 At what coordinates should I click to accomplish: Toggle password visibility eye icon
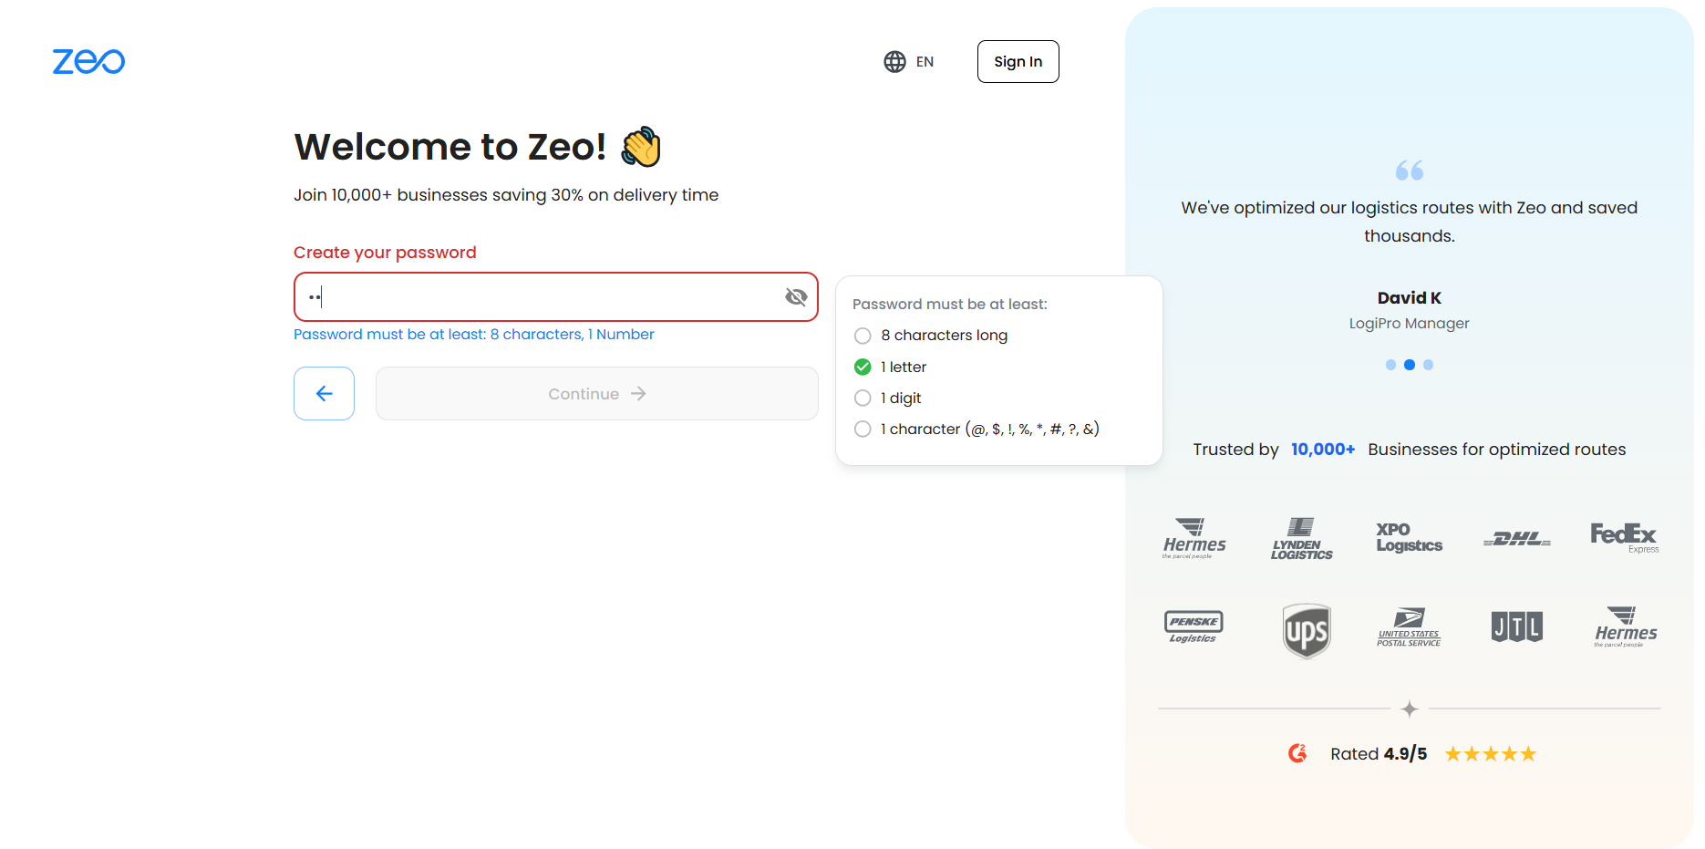pos(796,296)
